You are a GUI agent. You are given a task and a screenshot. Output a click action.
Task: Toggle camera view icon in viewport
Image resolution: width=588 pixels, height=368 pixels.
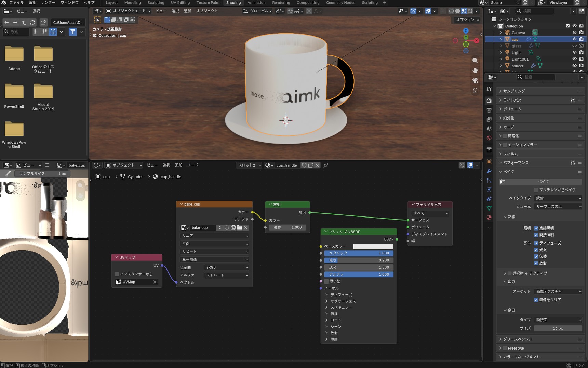pyautogui.click(x=475, y=80)
